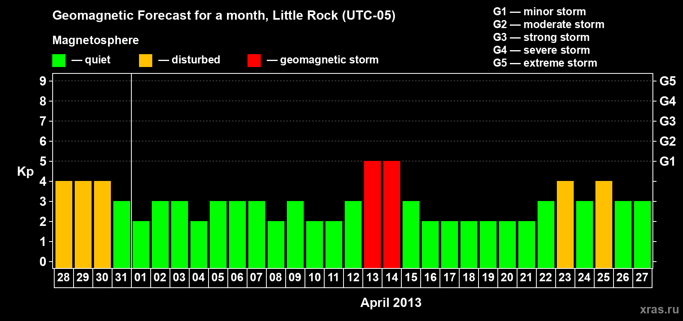Click the date label 01
683x321 pixels.
[141, 278]
